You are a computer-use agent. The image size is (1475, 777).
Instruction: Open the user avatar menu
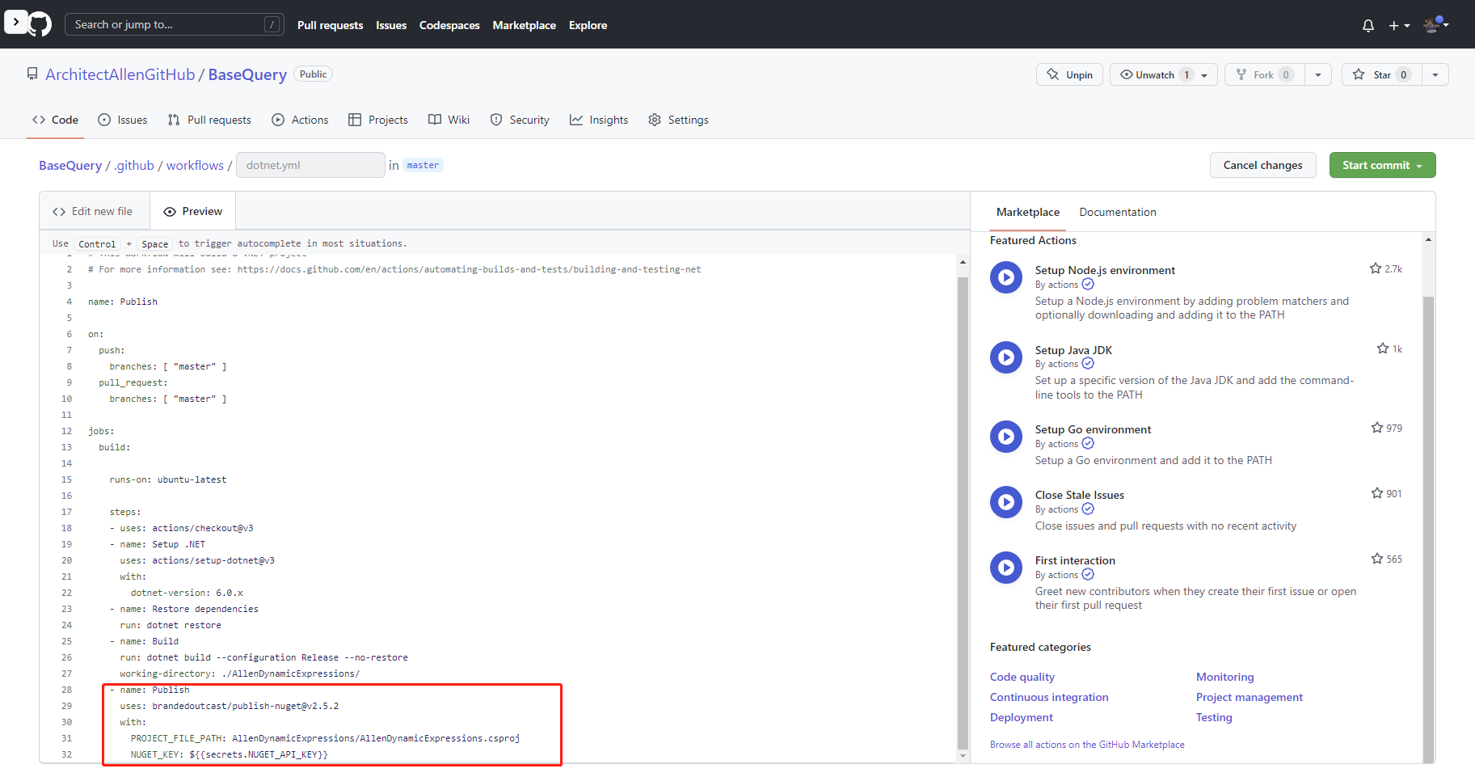pyautogui.click(x=1436, y=24)
